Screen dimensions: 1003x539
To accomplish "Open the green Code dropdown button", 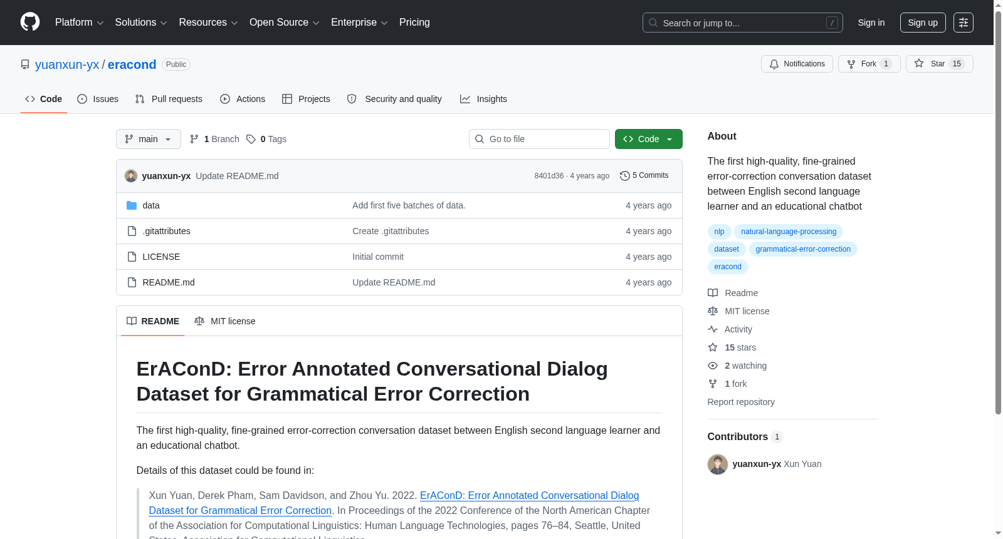I will [649, 139].
